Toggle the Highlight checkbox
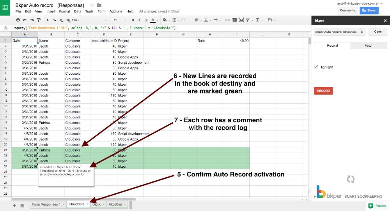The image size is (390, 211). [316, 67]
